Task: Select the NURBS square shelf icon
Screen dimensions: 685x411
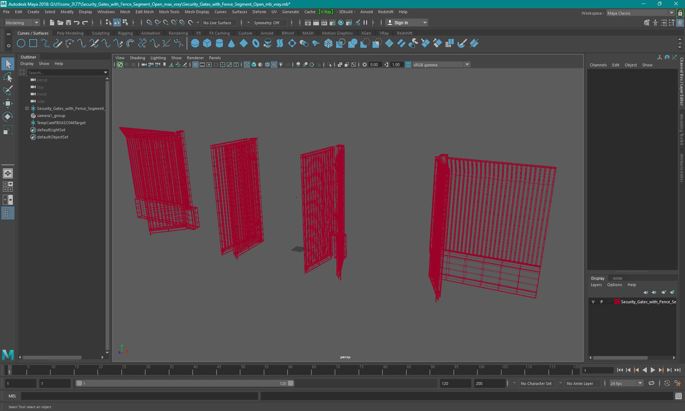Action: [33, 44]
